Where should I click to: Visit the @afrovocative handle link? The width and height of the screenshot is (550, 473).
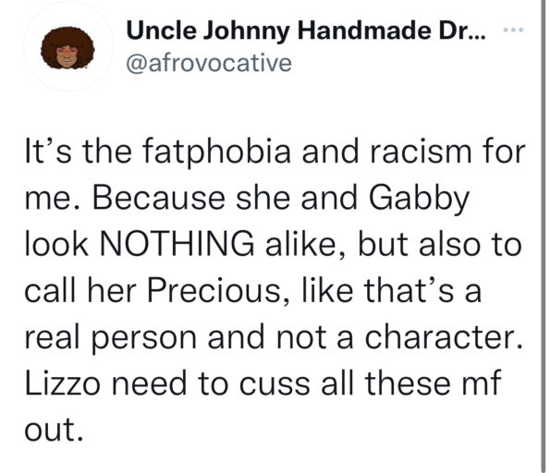click(x=209, y=63)
